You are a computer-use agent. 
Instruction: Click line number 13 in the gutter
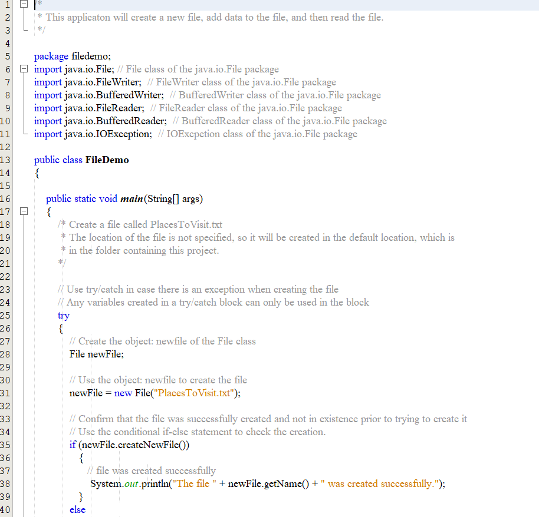coord(5,160)
